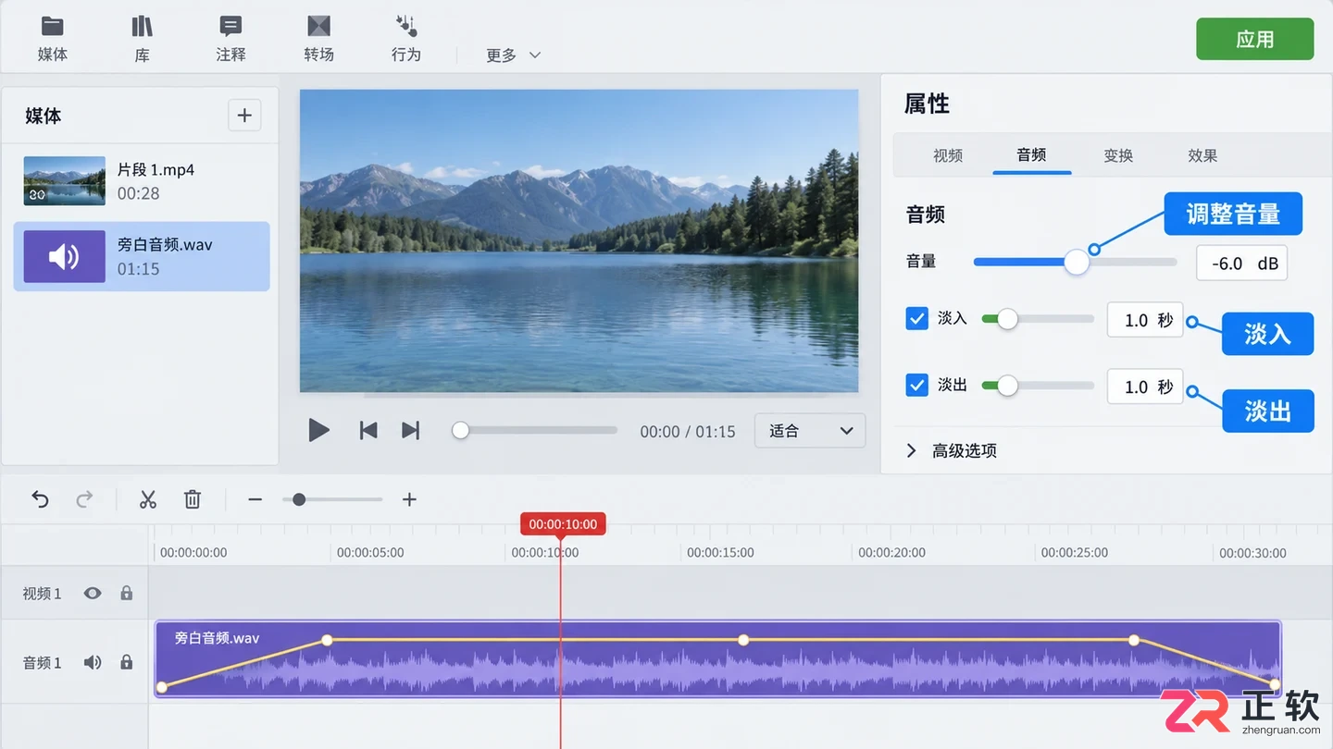The image size is (1333, 749).
Task: Switch to the 视频 properties tab
Action: point(948,155)
